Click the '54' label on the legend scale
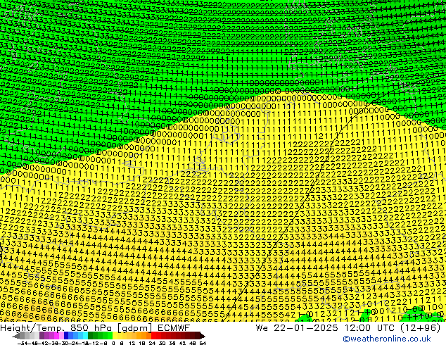The width and height of the screenshot is (446, 345). pos(203,344)
